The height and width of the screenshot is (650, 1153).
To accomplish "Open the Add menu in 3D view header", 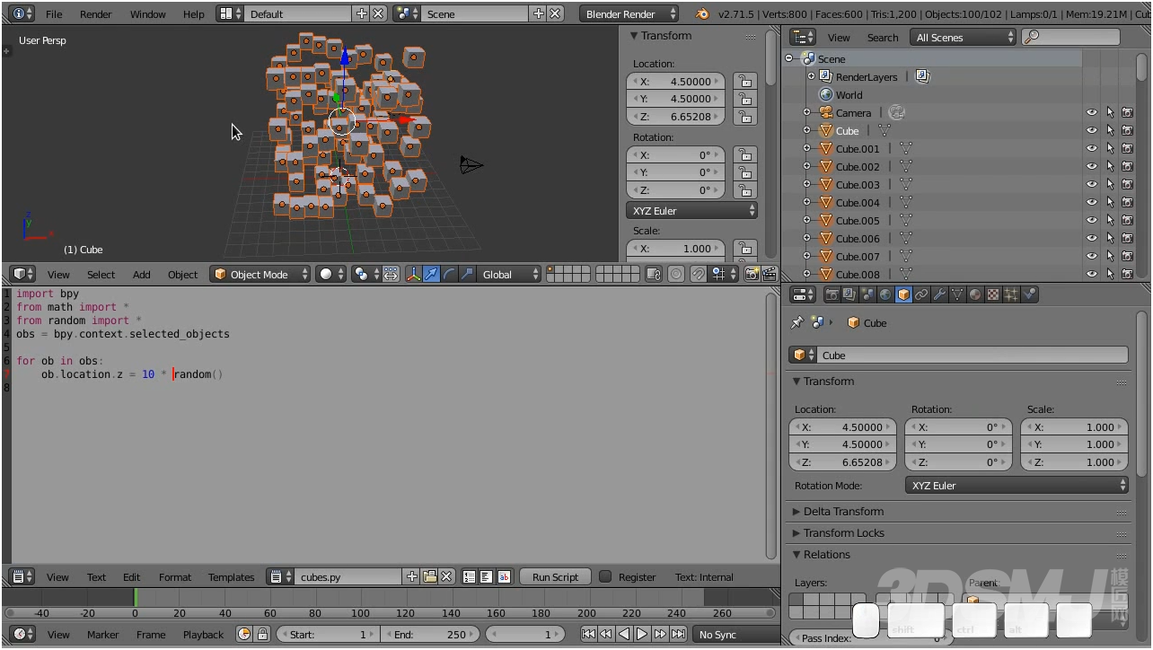I will click(x=142, y=275).
